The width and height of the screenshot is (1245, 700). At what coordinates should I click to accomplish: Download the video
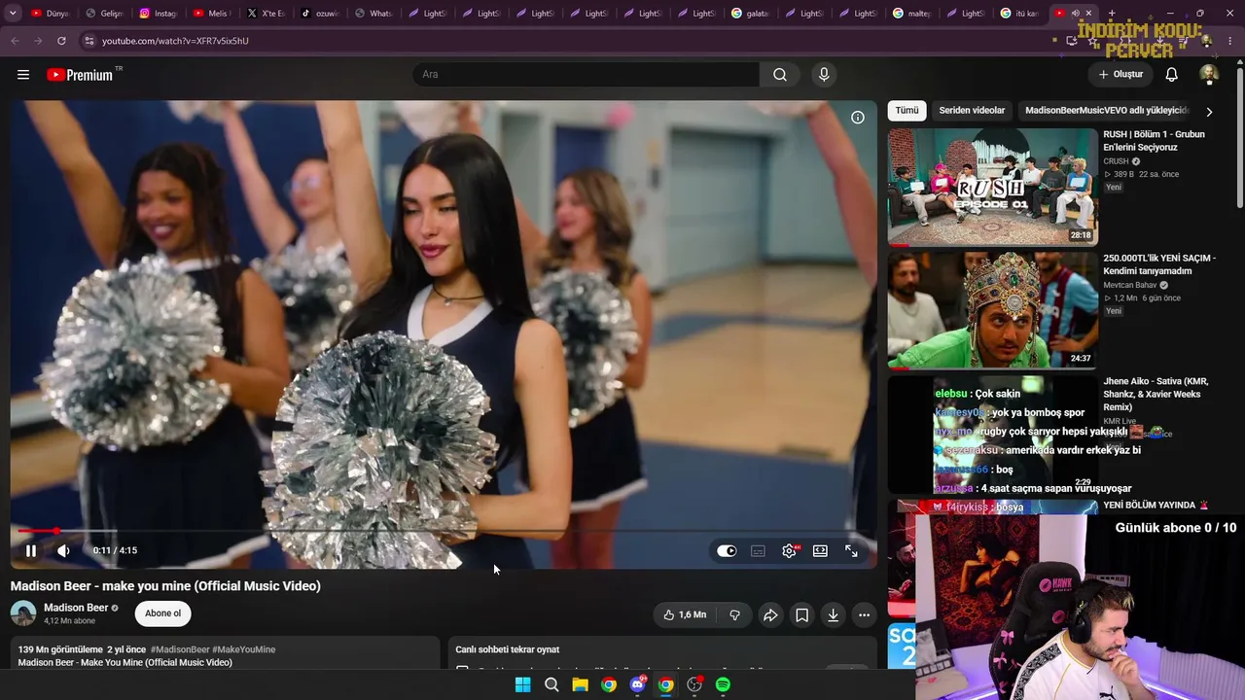(833, 614)
